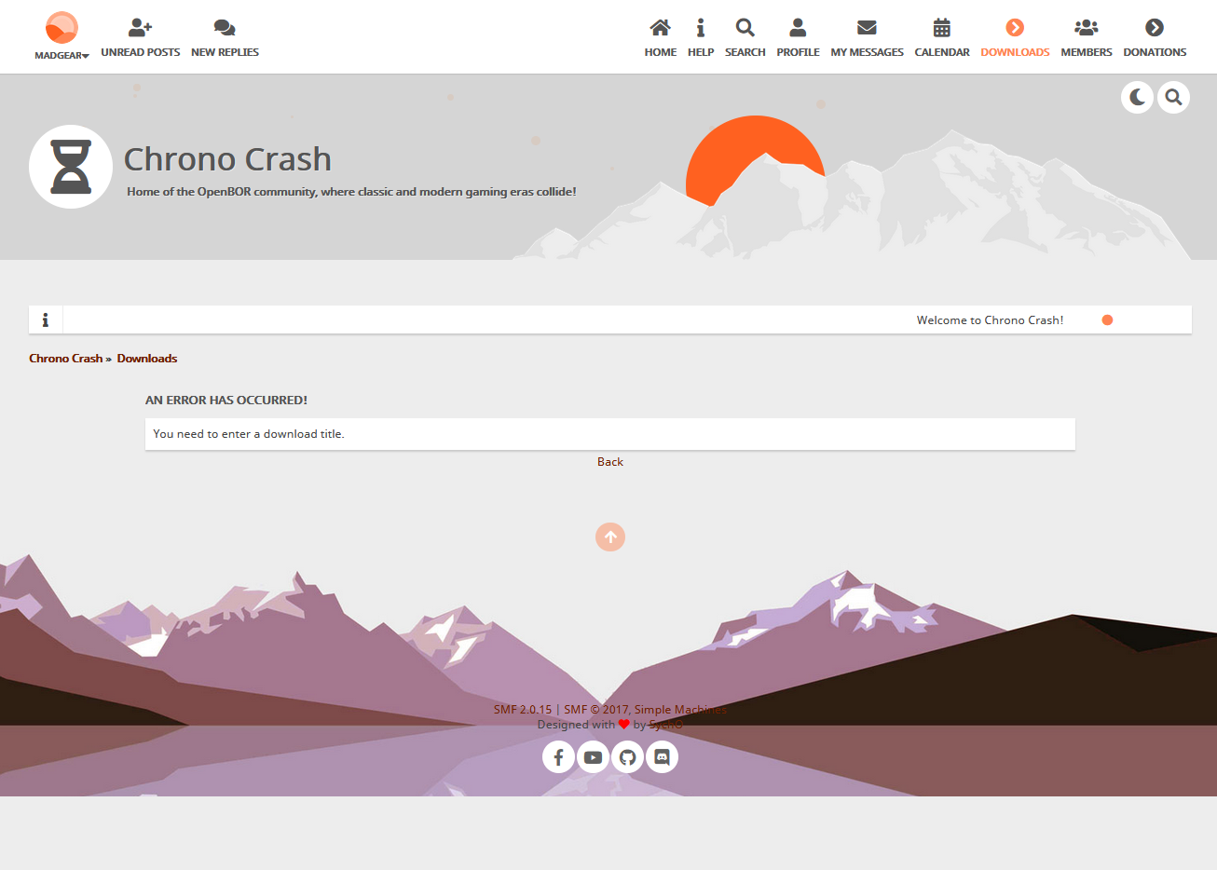The height and width of the screenshot is (870, 1217).
Task: Open Members via group icon
Action: point(1087,27)
